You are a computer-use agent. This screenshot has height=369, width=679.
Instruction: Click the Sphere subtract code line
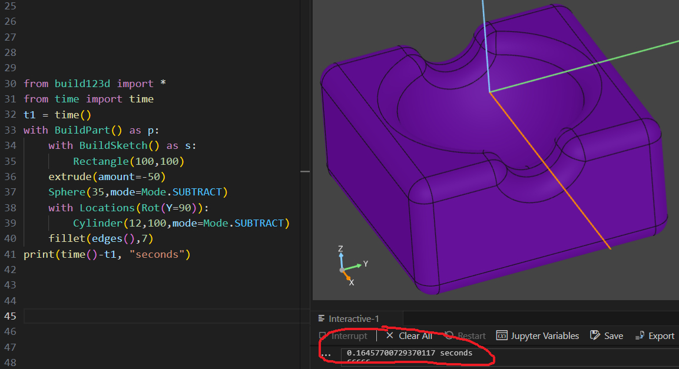[138, 192]
